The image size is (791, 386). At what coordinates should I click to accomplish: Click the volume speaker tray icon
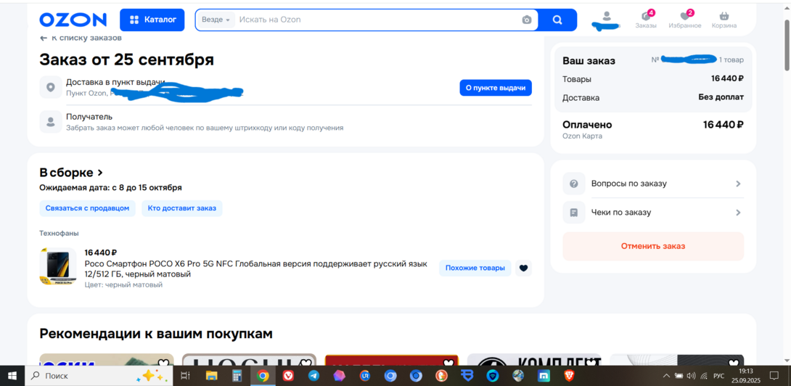click(x=691, y=376)
